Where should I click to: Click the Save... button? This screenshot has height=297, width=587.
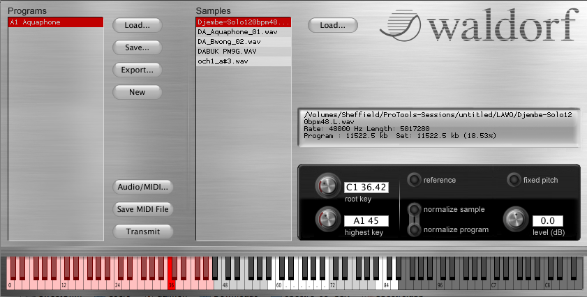(x=138, y=48)
